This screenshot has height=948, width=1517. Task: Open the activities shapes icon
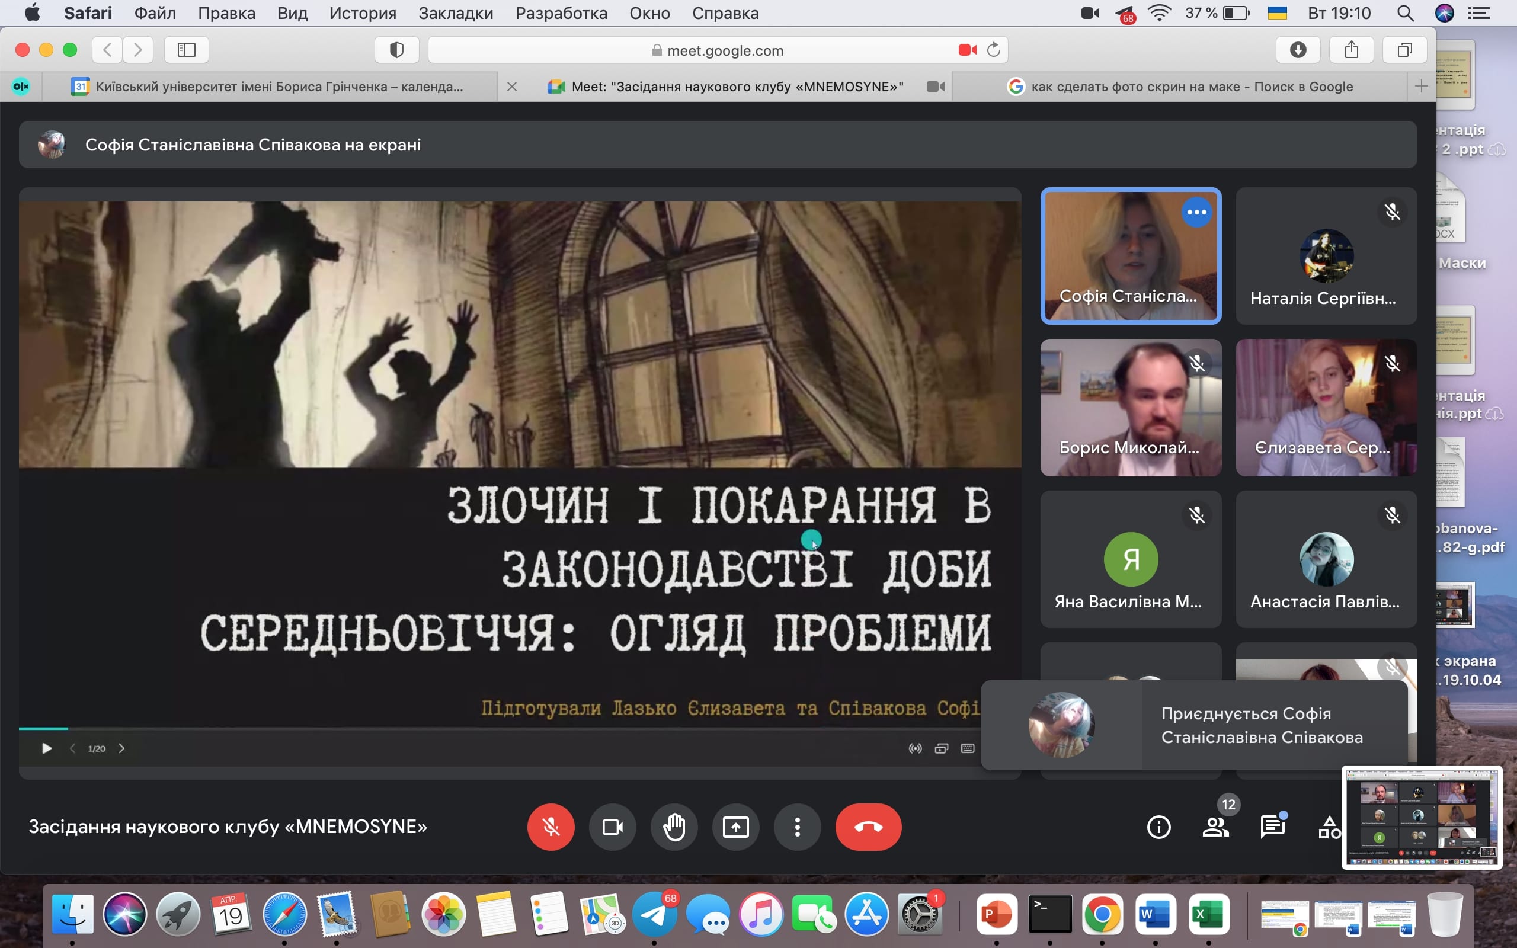[x=1329, y=827]
